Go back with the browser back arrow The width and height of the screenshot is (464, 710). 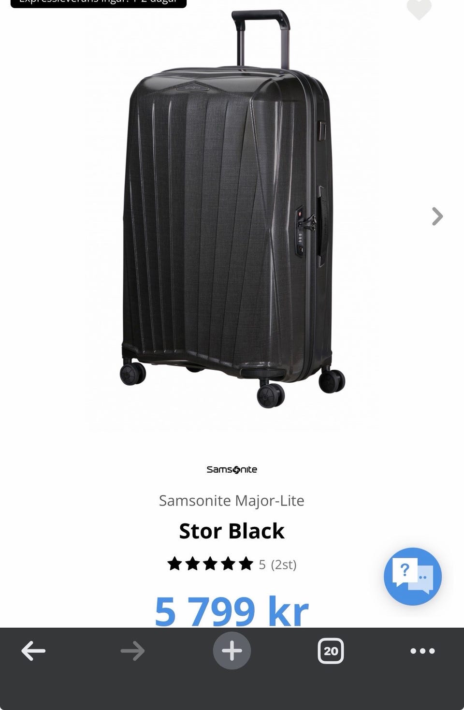pos(33,651)
